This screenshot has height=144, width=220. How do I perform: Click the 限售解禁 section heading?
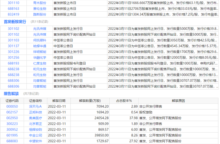tap(11, 93)
